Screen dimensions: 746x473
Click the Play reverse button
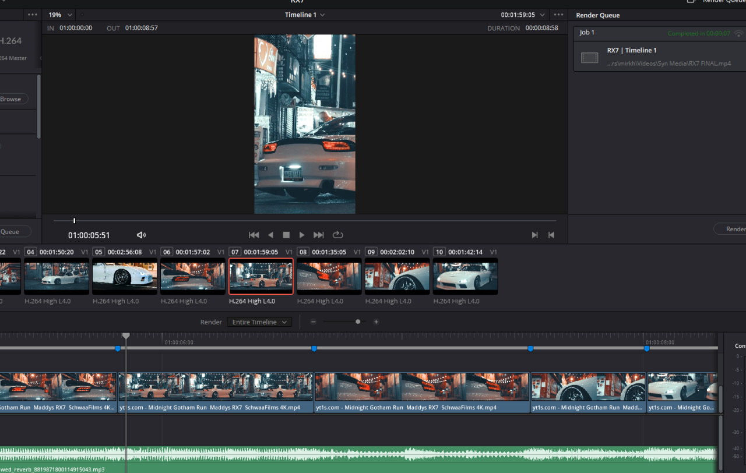pyautogui.click(x=270, y=235)
